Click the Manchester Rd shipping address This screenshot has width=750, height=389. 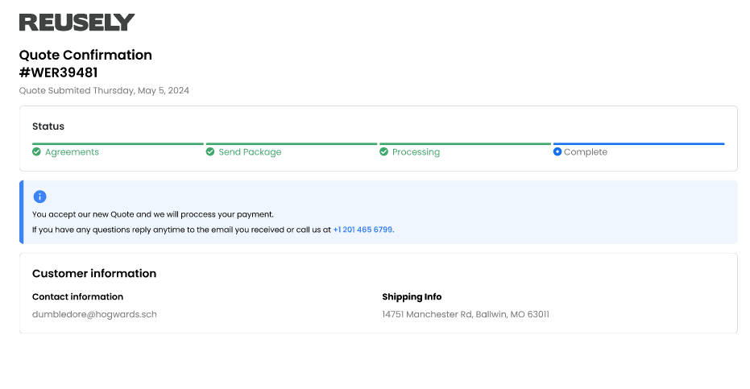coord(466,314)
